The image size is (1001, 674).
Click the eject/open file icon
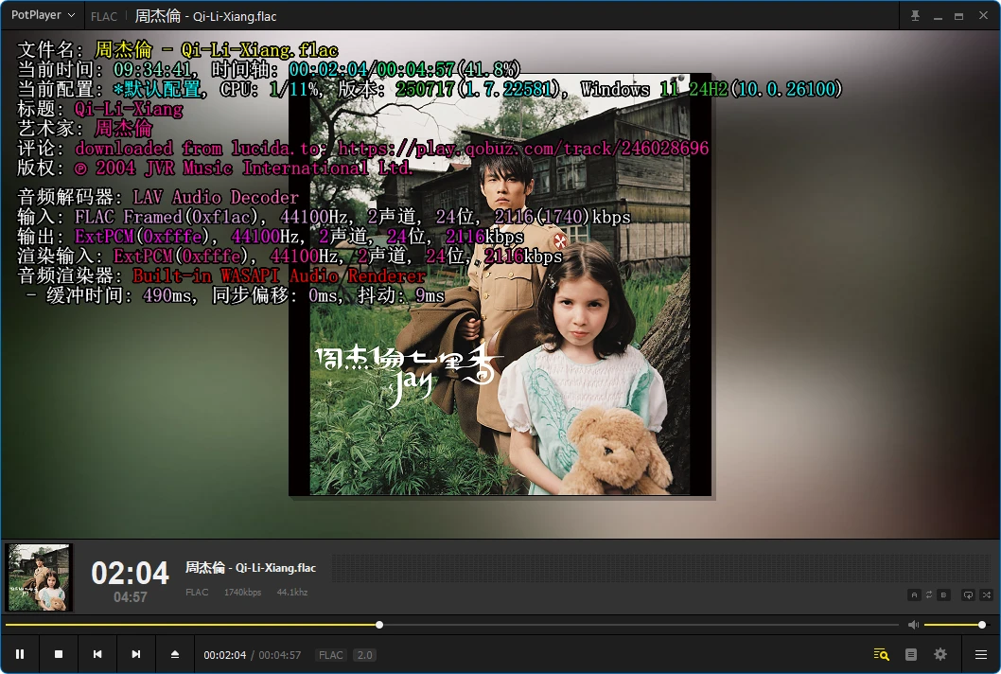pos(175,654)
